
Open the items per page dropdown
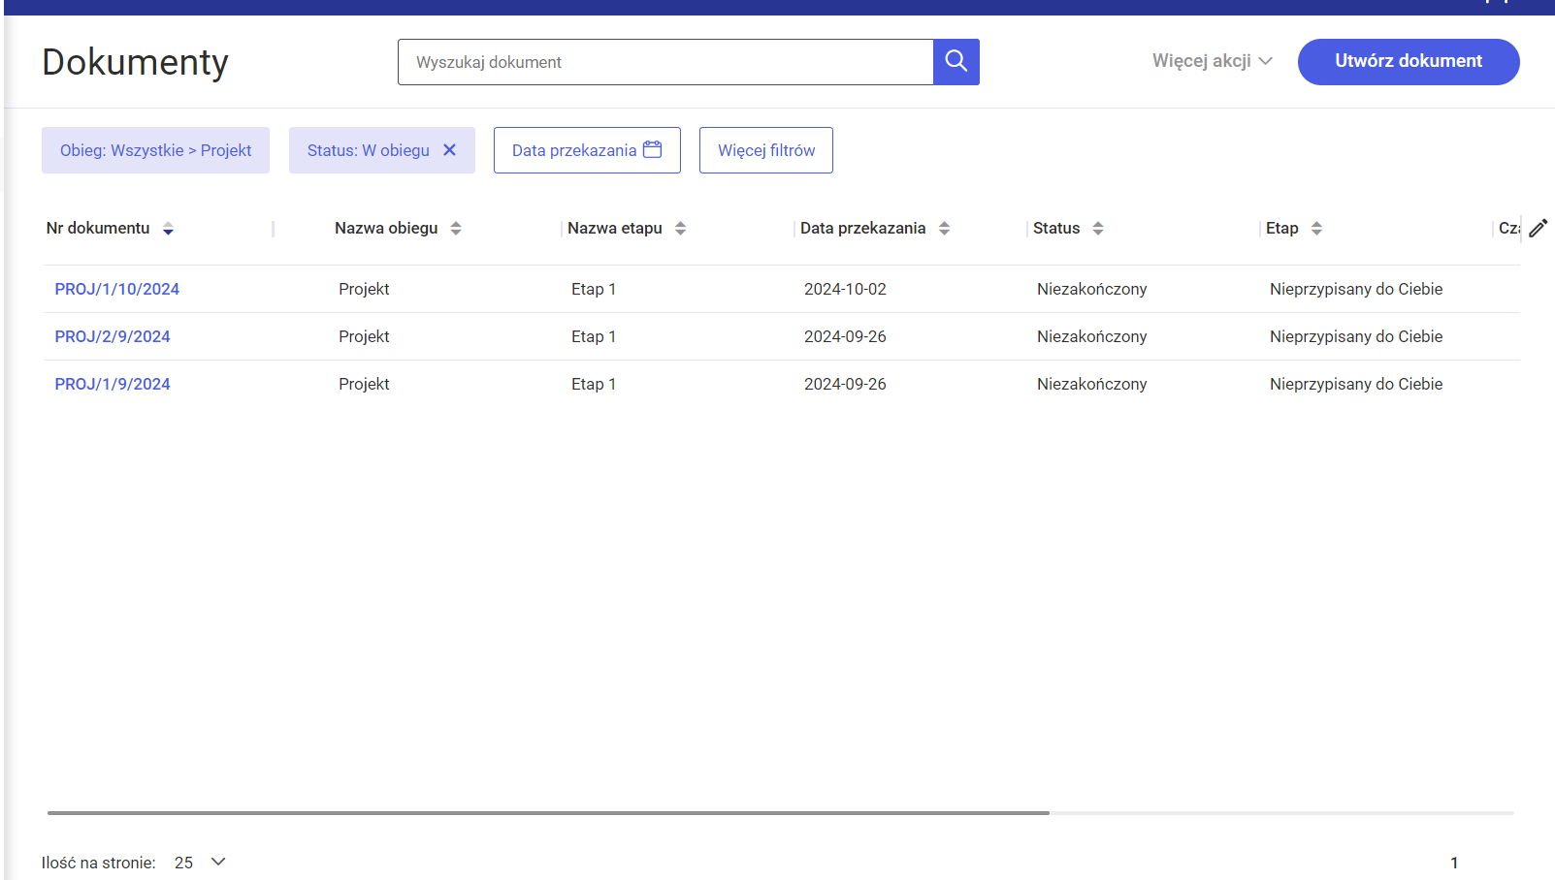(200, 862)
